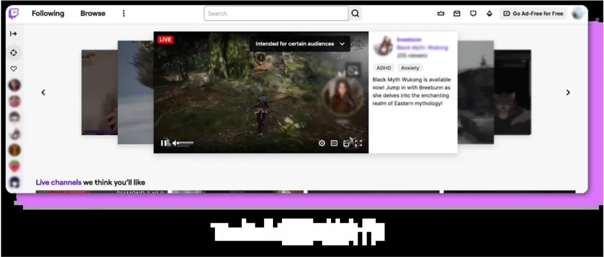The height and width of the screenshot is (257, 604).
Task: Enter fullscreen on the stream
Action: 358,143
